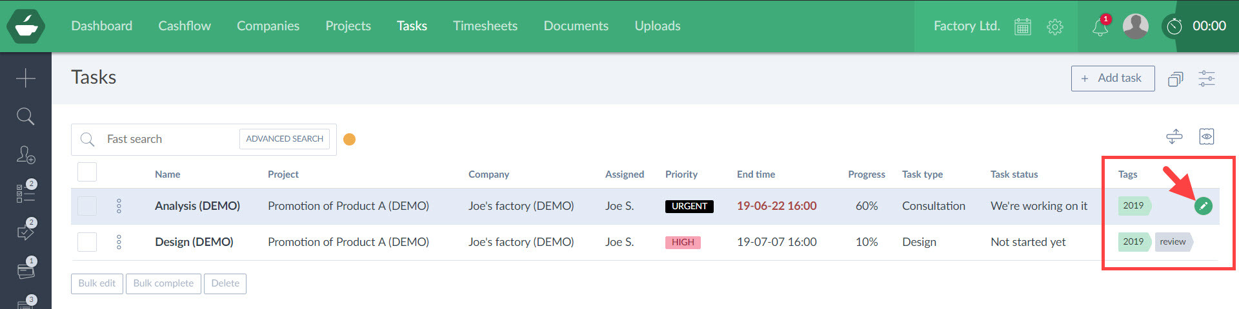Open Companies tab

tap(268, 26)
